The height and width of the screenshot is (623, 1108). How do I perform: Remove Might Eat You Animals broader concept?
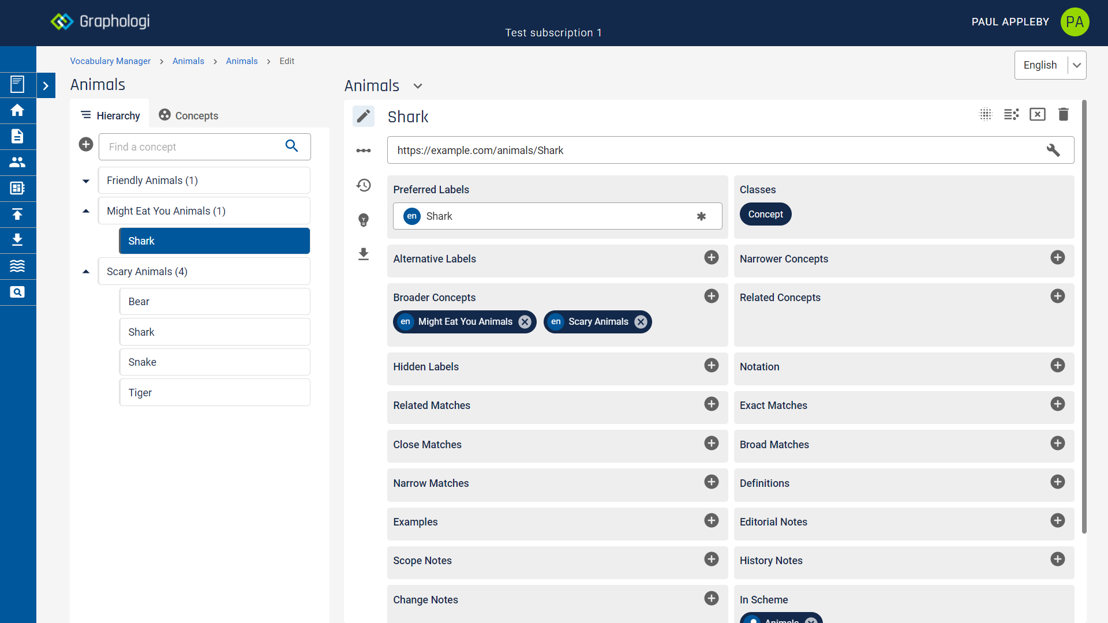525,322
